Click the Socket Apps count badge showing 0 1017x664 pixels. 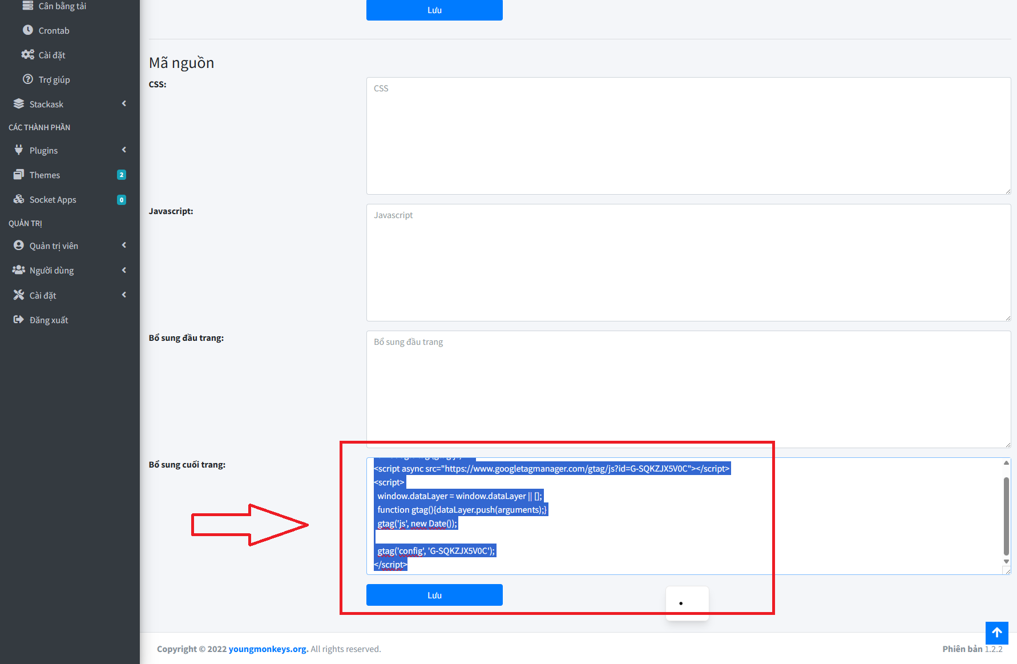coord(122,200)
